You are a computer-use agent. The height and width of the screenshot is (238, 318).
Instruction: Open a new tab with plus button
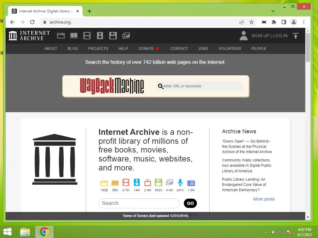89,11
